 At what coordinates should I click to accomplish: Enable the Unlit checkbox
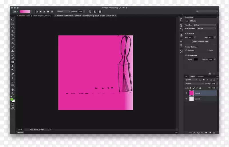[x=208, y=50]
